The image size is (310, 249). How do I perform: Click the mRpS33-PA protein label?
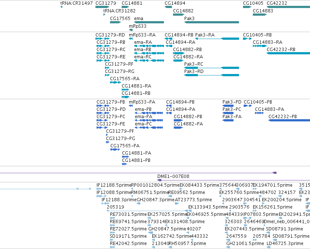[142, 102]
